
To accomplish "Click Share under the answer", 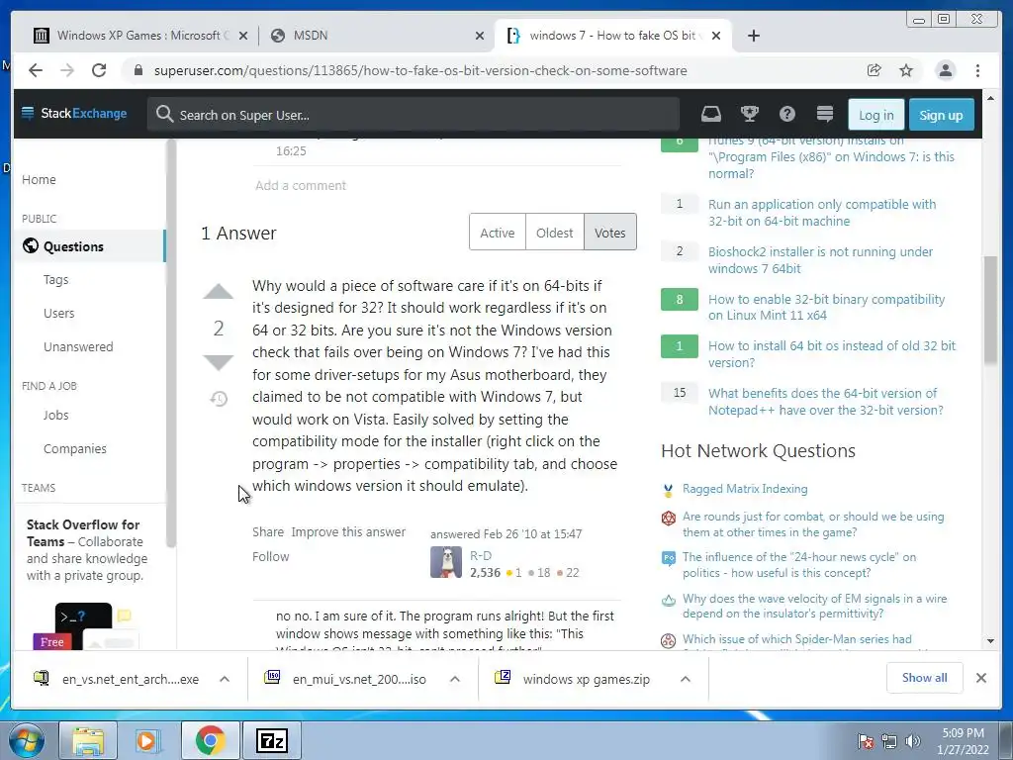I will pyautogui.click(x=268, y=531).
